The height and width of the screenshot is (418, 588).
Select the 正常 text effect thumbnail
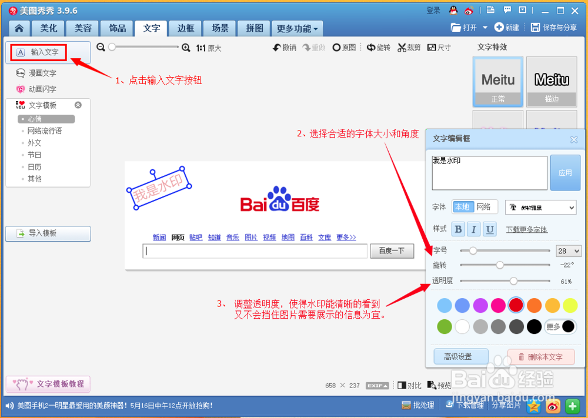(498, 82)
